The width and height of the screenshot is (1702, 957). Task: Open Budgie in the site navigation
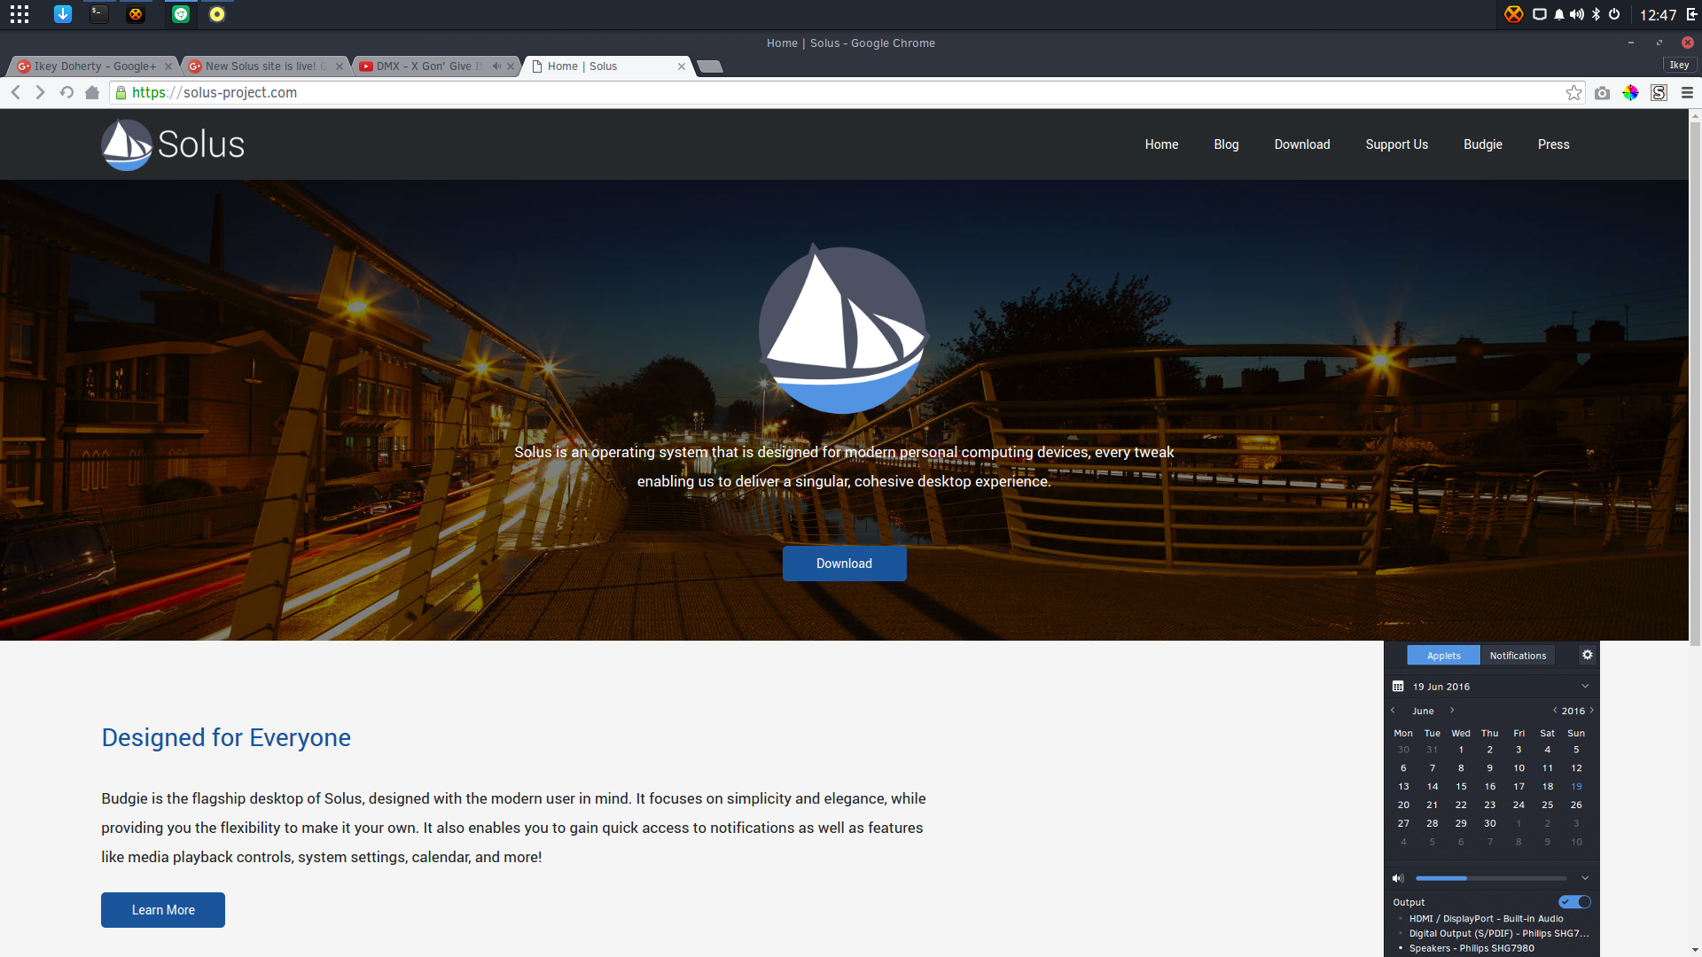point(1482,144)
